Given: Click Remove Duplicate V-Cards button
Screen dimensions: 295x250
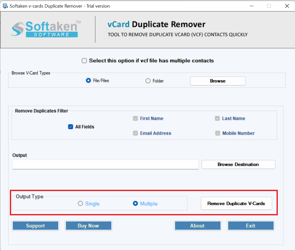Looking at the screenshot, I should point(236,203).
